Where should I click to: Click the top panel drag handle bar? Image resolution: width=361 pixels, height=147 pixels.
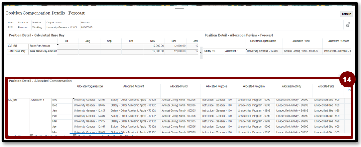180,8
